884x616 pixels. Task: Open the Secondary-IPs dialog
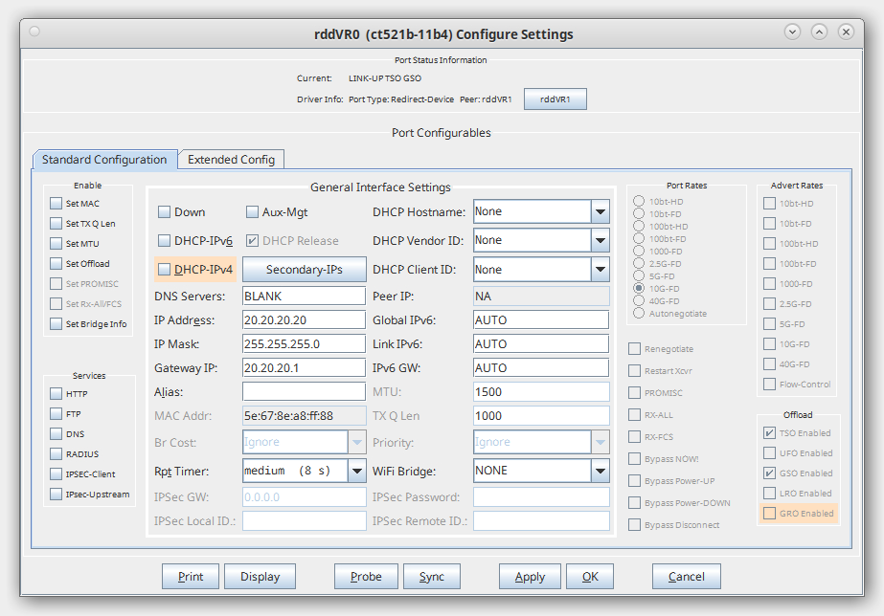(x=304, y=270)
